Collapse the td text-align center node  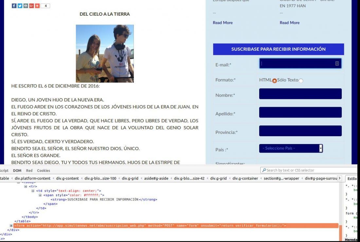(x=33, y=191)
